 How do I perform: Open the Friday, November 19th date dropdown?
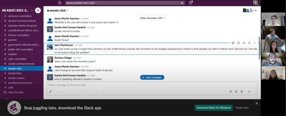152,18
